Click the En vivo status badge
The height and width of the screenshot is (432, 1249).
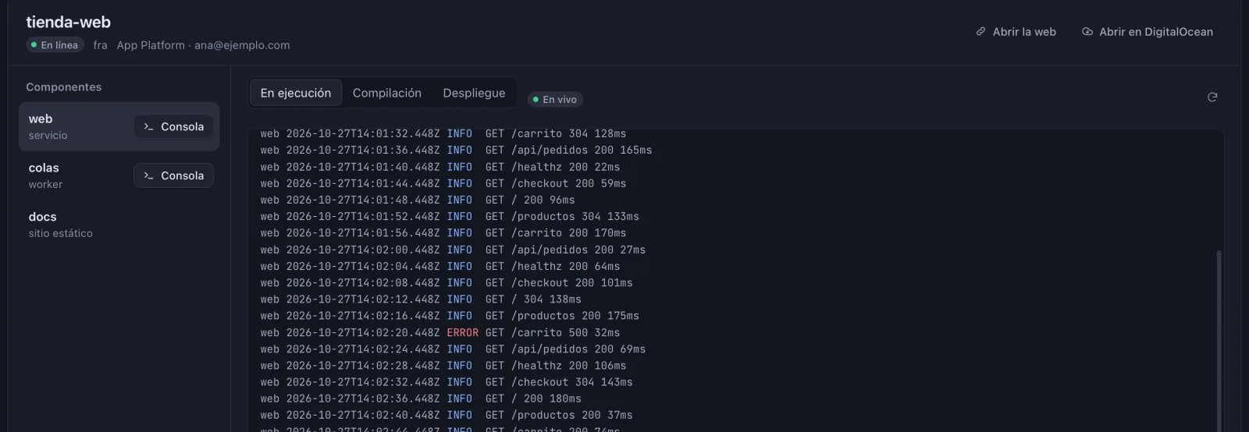pyautogui.click(x=555, y=100)
